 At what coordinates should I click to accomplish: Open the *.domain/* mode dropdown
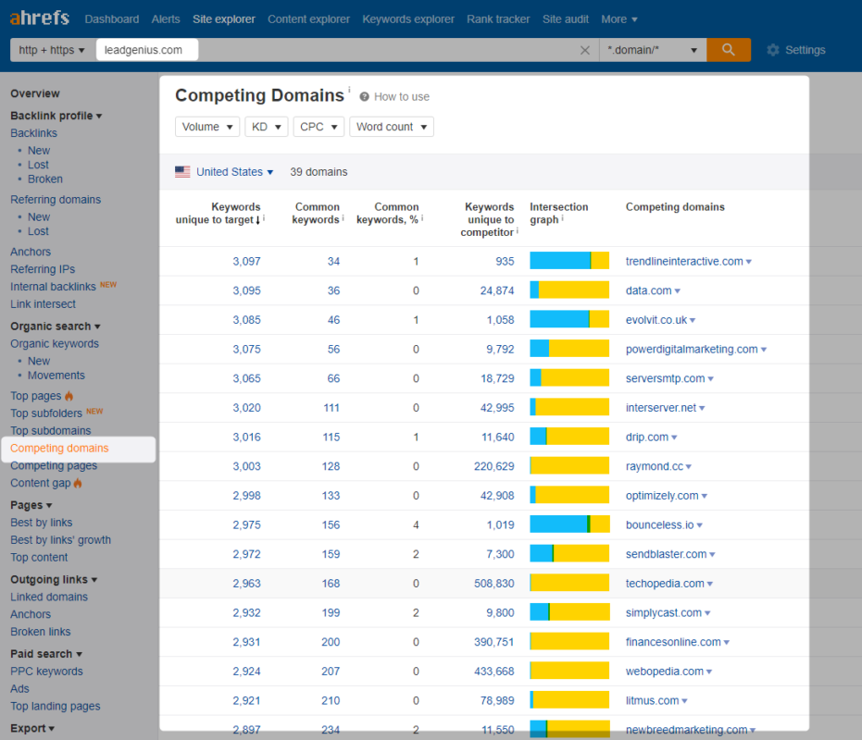point(653,50)
